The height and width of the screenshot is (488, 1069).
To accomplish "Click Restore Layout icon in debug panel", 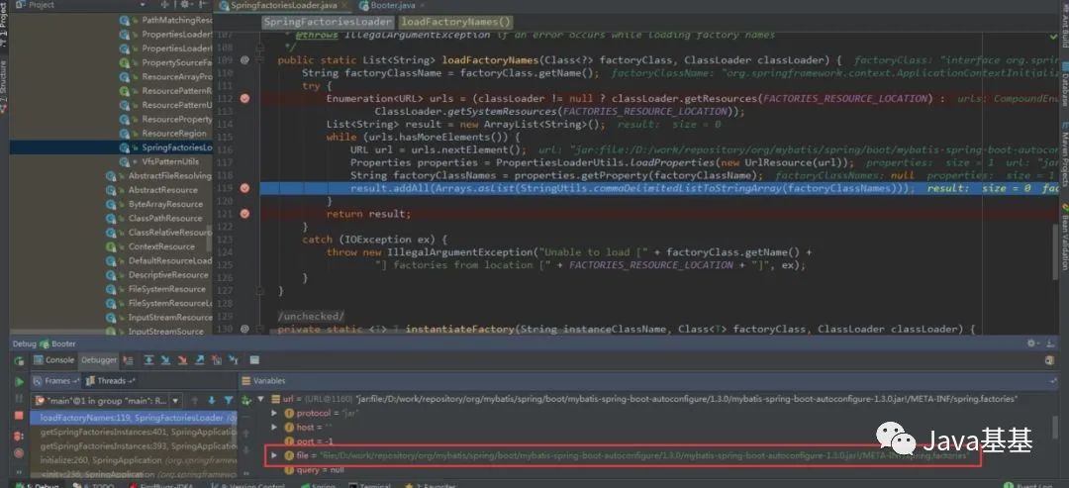I will 1050,360.
